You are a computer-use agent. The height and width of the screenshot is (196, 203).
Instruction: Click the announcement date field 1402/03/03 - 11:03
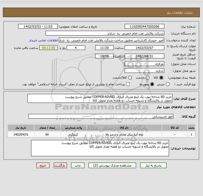pyautogui.click(x=38, y=27)
